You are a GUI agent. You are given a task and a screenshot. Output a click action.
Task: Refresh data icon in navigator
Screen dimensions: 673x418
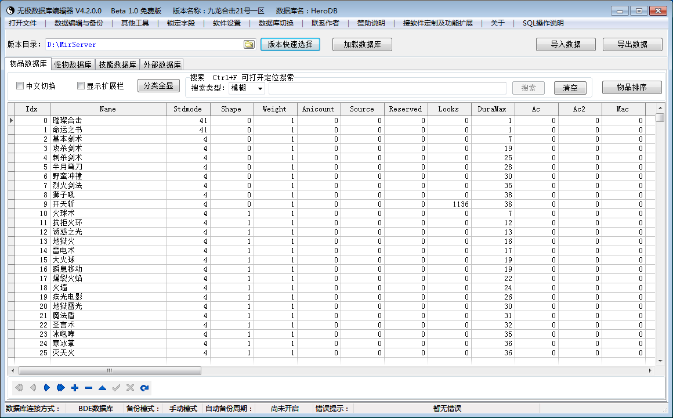[144, 388]
